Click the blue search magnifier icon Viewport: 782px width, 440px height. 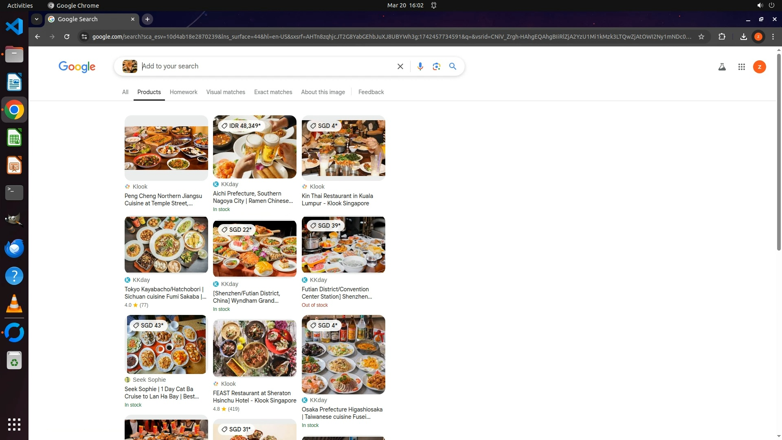[453, 66]
